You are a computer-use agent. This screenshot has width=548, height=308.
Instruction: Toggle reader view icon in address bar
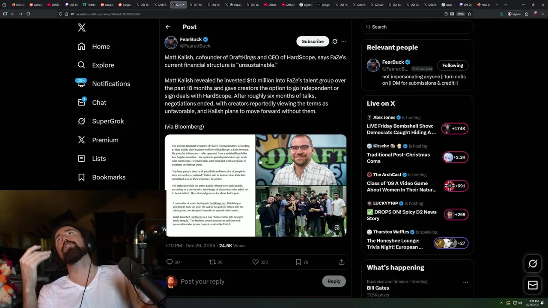pyautogui.click(x=446, y=14)
